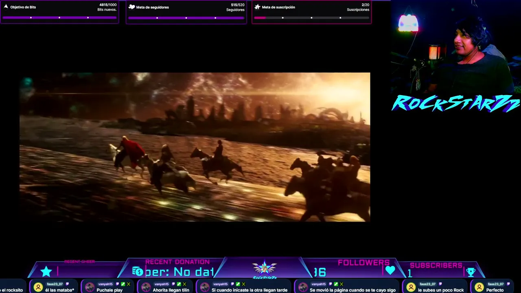
Task: Click username vanyah15 above "Puchale play"
Action: click(105, 284)
